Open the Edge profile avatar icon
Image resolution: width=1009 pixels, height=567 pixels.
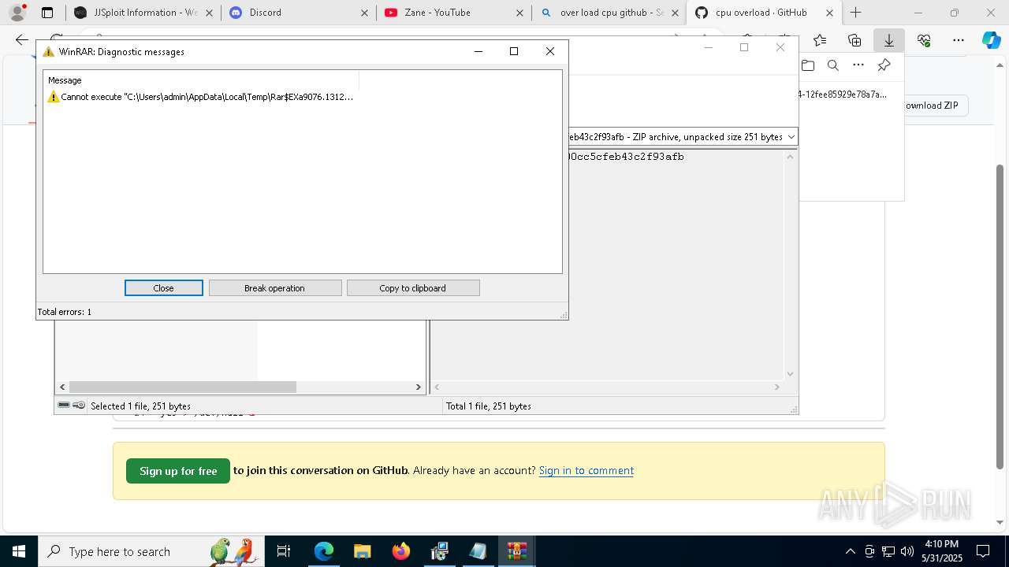click(x=17, y=13)
